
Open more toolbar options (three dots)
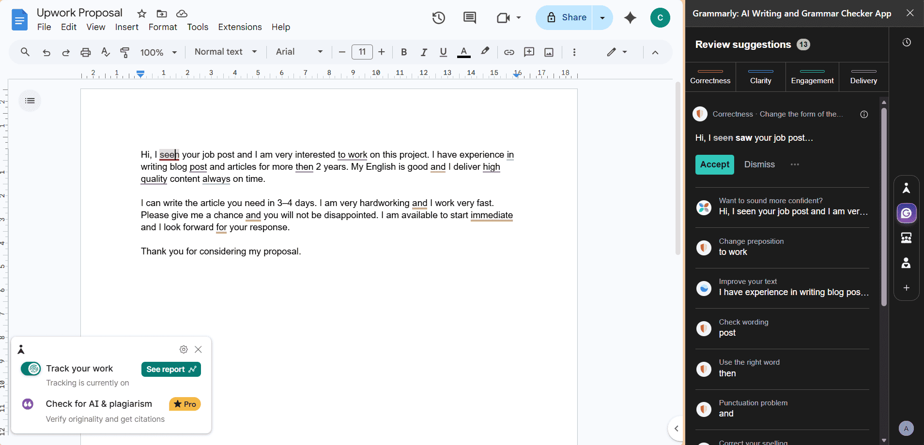tap(574, 52)
